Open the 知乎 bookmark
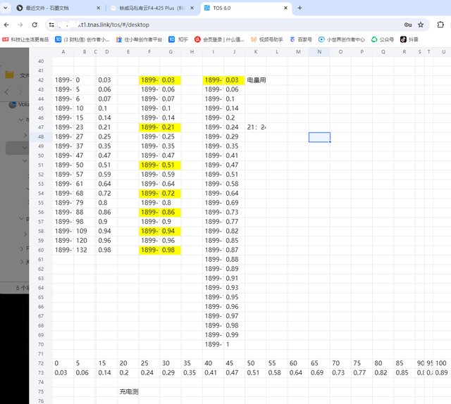Image resolution: width=451 pixels, height=404 pixels. (x=178, y=39)
